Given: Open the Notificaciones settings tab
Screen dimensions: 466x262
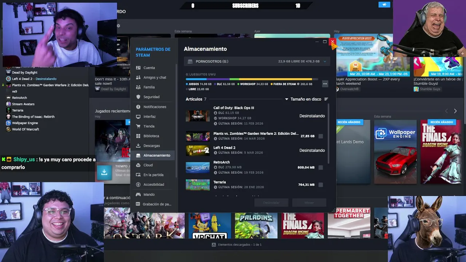Looking at the screenshot, I should [153, 107].
